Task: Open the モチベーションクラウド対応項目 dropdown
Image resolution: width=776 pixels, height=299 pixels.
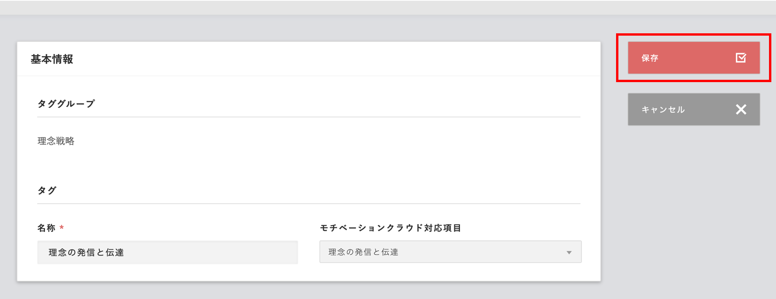Action: tap(450, 252)
